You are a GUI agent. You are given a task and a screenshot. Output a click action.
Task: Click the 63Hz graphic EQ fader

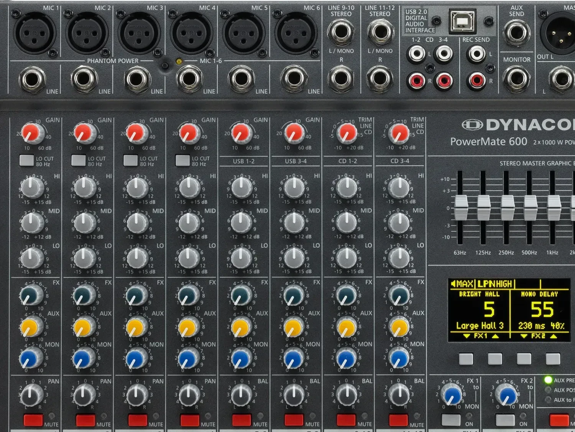click(460, 207)
